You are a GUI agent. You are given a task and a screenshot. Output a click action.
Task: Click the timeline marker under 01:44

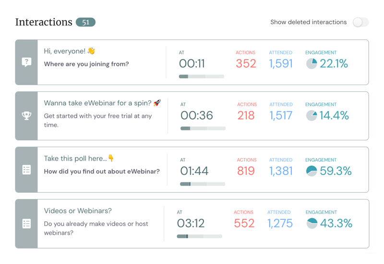point(190,184)
